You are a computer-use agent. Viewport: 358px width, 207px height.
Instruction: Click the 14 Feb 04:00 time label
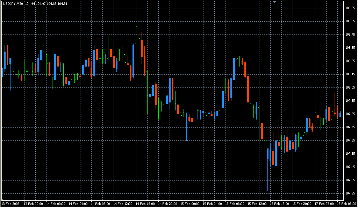(78, 204)
